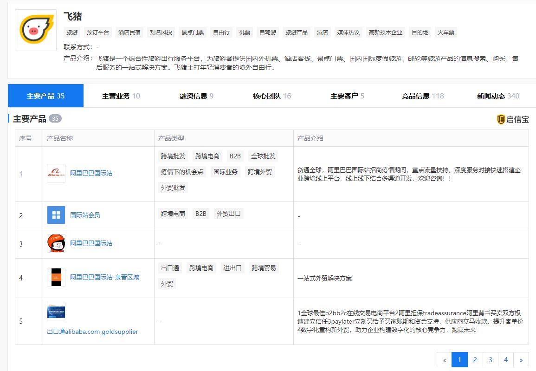Open 阿里巴巴国际站 link in row 3
The height and width of the screenshot is (371, 536).
click(91, 243)
